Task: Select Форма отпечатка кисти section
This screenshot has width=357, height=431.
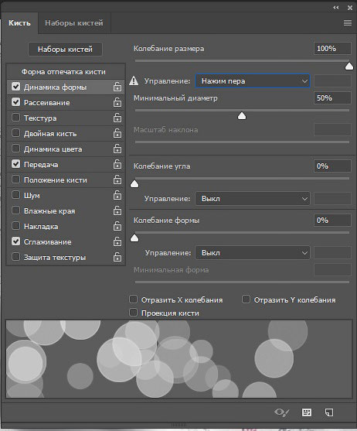Action: point(63,72)
